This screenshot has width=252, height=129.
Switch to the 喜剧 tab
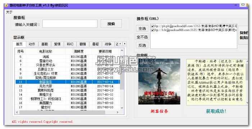click(x=45, y=44)
